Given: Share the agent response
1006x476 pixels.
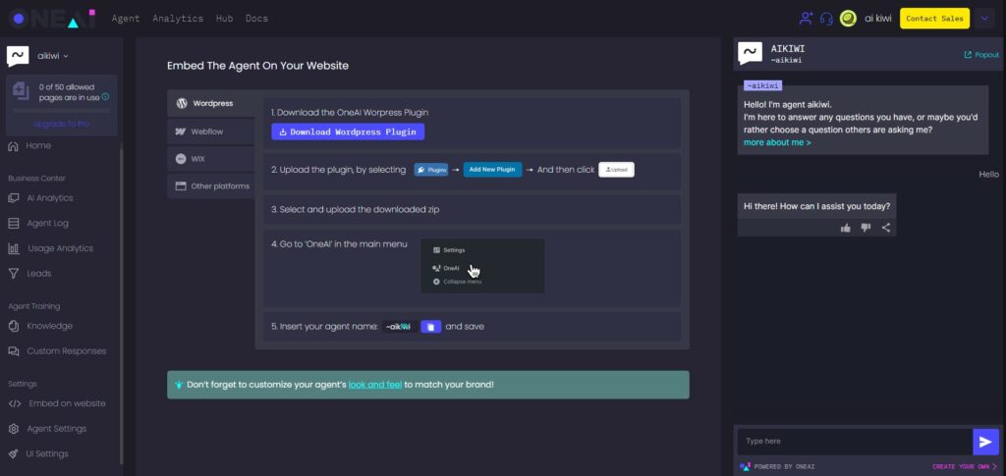Looking at the screenshot, I should coord(886,228).
